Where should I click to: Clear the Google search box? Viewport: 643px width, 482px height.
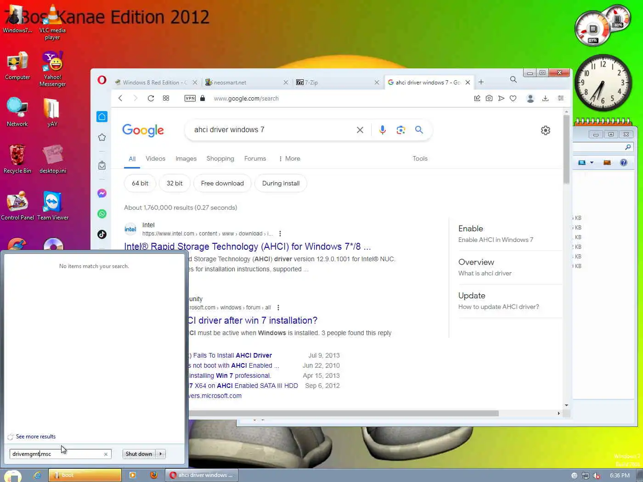pyautogui.click(x=360, y=130)
